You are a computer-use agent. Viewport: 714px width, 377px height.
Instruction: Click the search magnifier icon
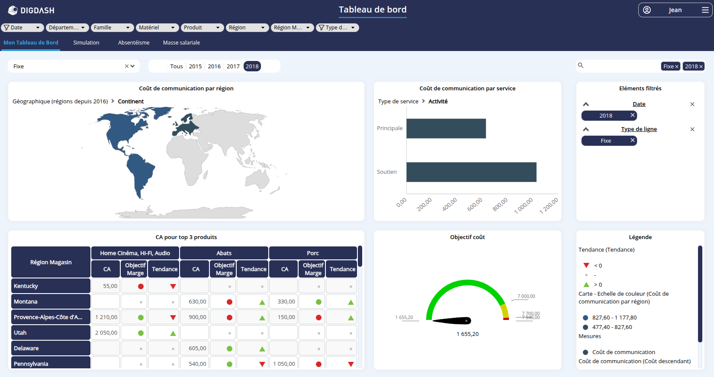click(x=581, y=65)
